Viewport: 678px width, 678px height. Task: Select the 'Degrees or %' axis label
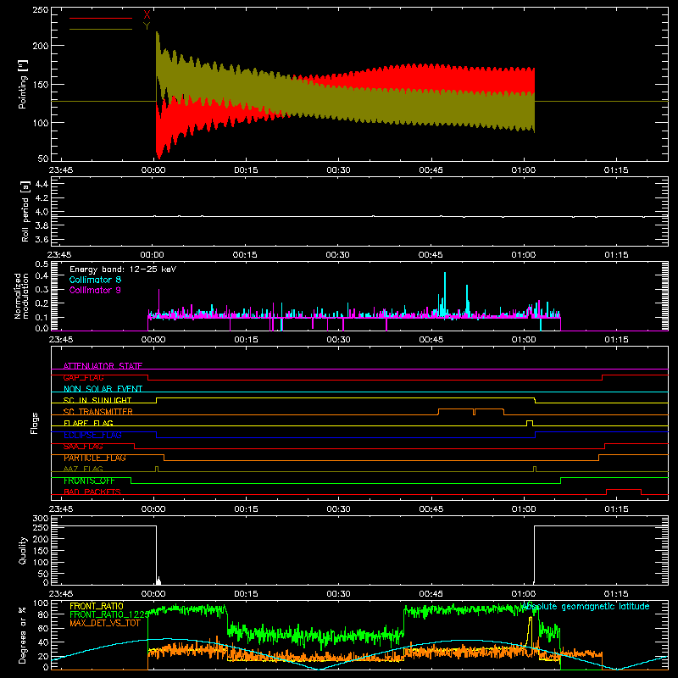click(x=23, y=635)
